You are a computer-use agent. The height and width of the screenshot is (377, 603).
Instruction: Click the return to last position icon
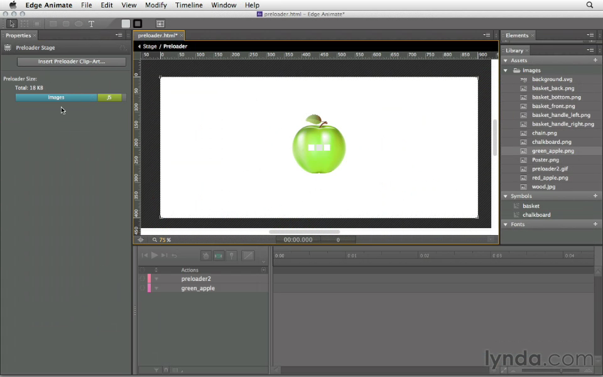tap(174, 256)
